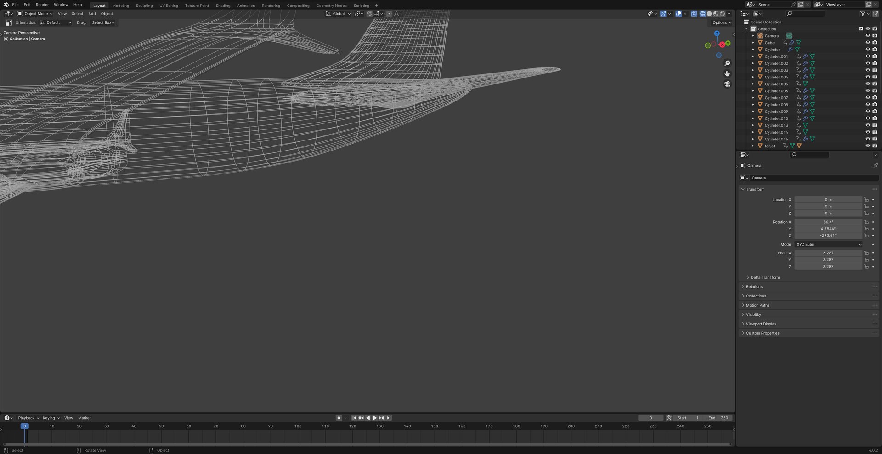
Task: Open timeline Marker menu
Action: tap(85, 418)
